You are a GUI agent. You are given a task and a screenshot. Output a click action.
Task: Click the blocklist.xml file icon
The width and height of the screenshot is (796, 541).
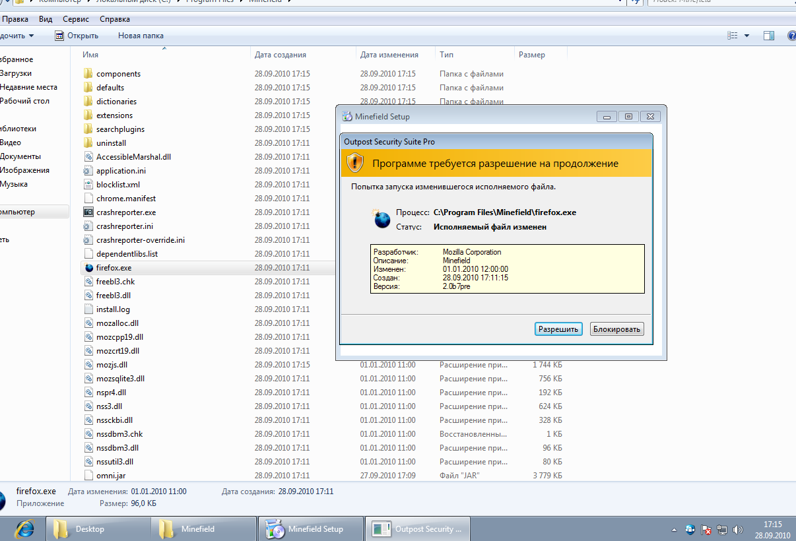click(x=88, y=185)
